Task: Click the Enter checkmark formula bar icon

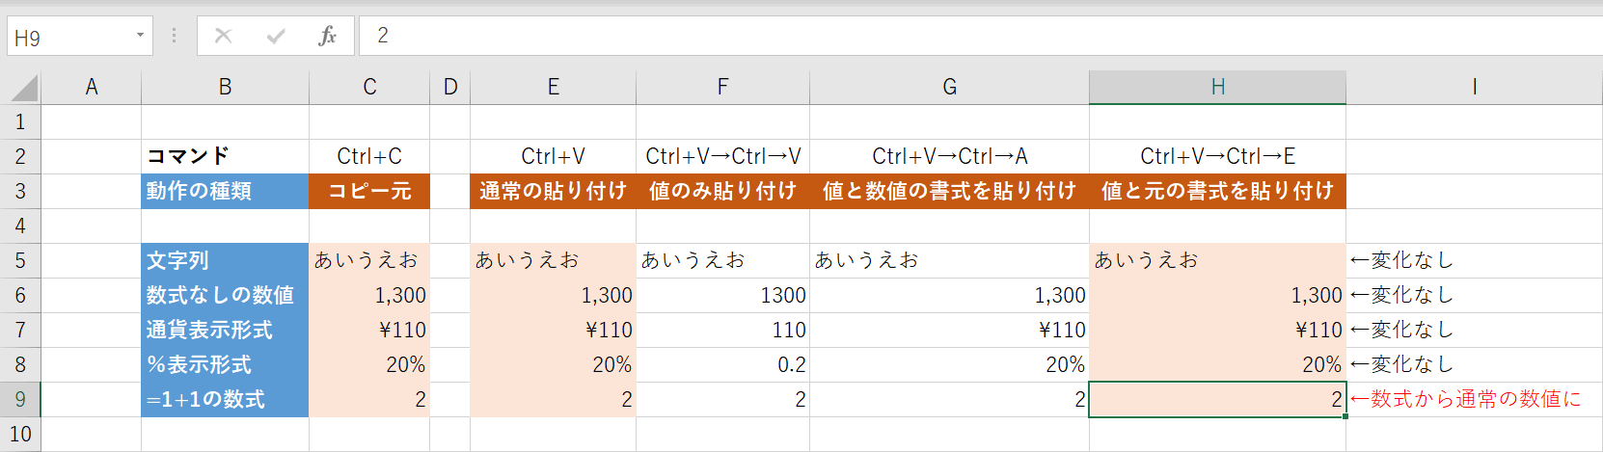Action: 276,36
